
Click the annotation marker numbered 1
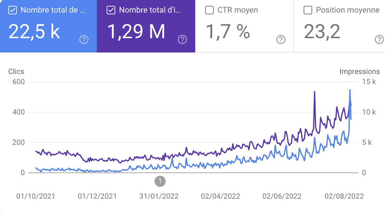tap(160, 181)
